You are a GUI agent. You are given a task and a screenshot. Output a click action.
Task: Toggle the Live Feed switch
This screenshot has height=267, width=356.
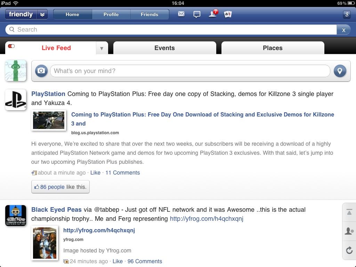coord(11,46)
